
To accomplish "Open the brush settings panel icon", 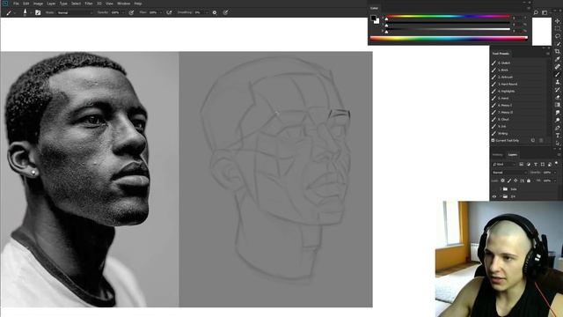I will 38,12.
